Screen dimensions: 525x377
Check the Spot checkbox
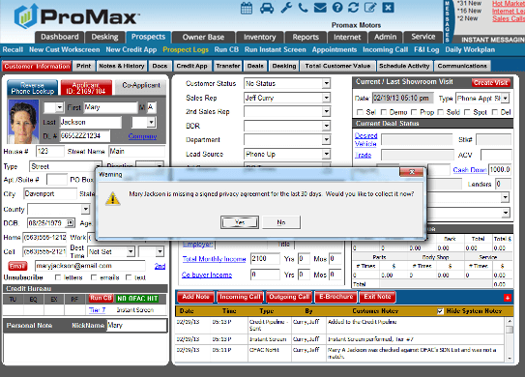(x=467, y=112)
